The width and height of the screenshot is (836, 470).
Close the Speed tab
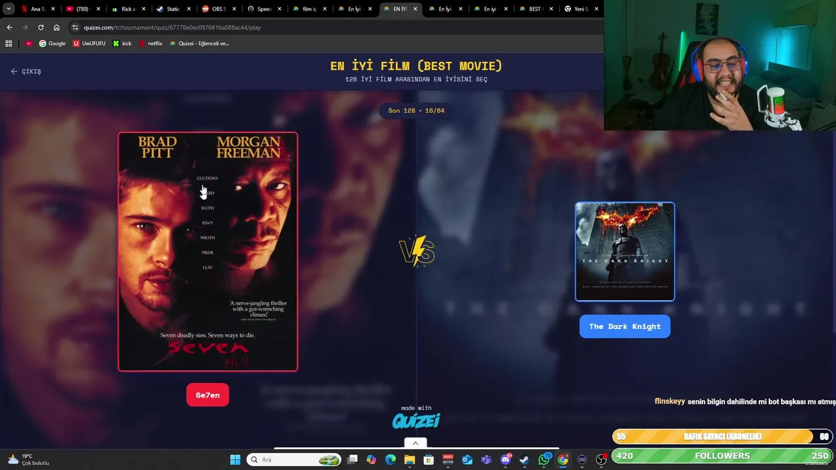click(279, 9)
